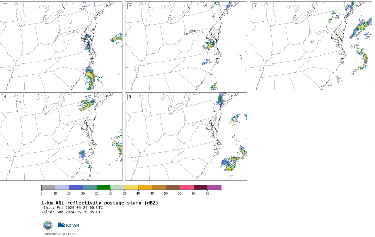Screen dimensions: 375x237
Task: Open ensemble member 3 reflectivity map
Action: [x=311, y=46]
